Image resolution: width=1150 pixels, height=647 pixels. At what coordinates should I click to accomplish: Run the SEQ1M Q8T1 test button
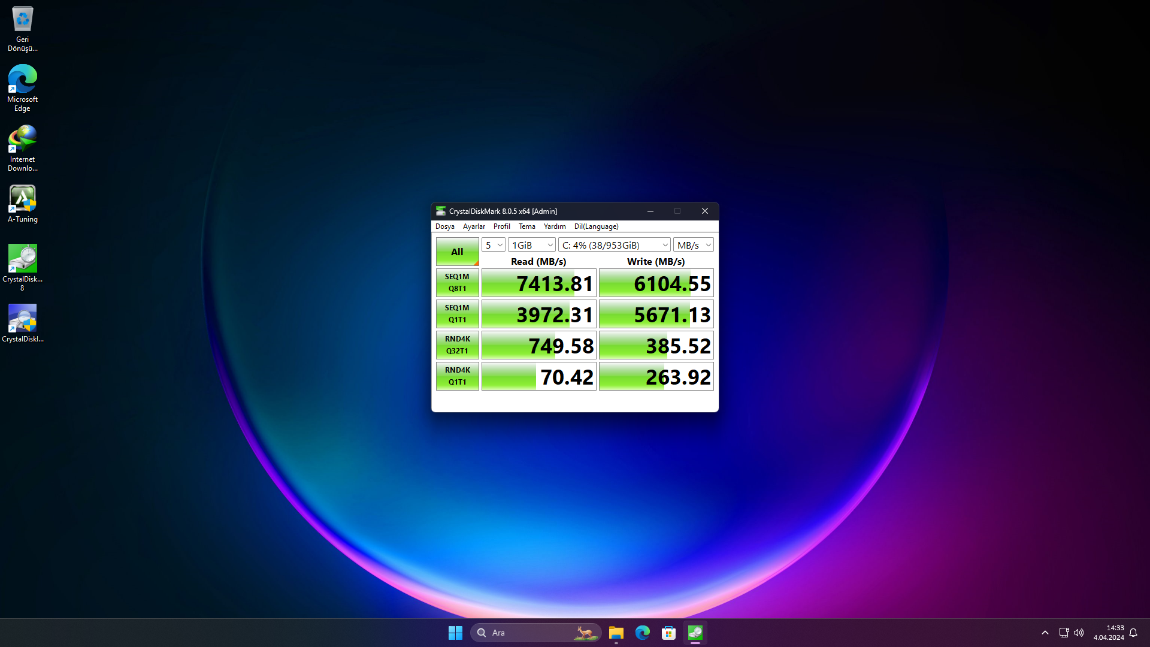pos(457,283)
